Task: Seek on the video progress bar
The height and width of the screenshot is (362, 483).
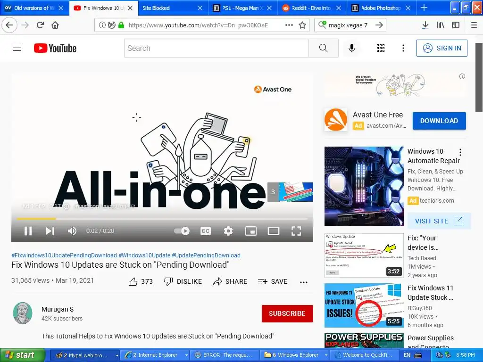Action: (x=162, y=219)
